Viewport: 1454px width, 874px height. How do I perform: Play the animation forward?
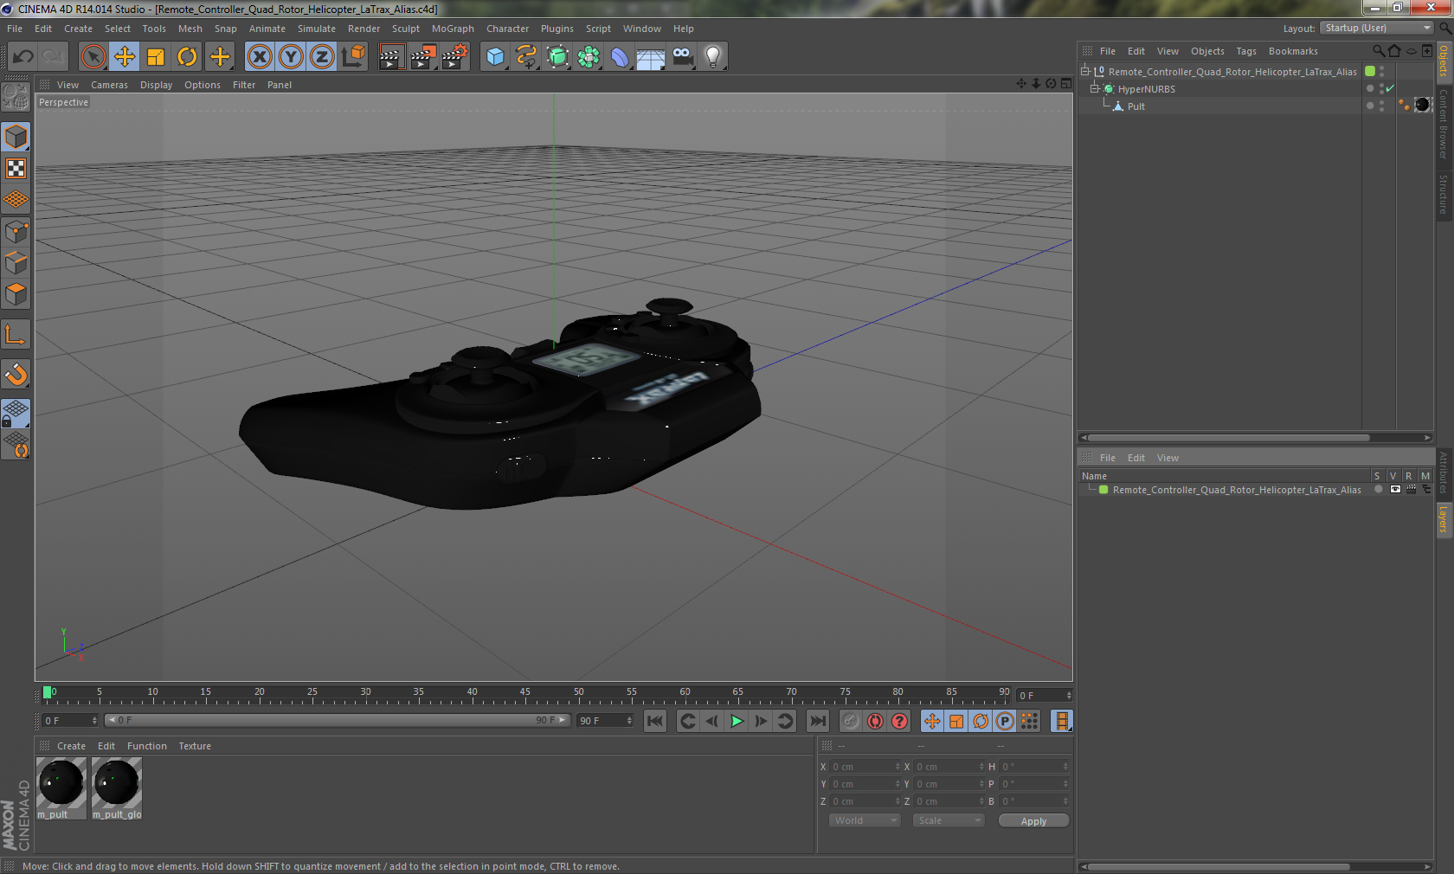tap(737, 721)
